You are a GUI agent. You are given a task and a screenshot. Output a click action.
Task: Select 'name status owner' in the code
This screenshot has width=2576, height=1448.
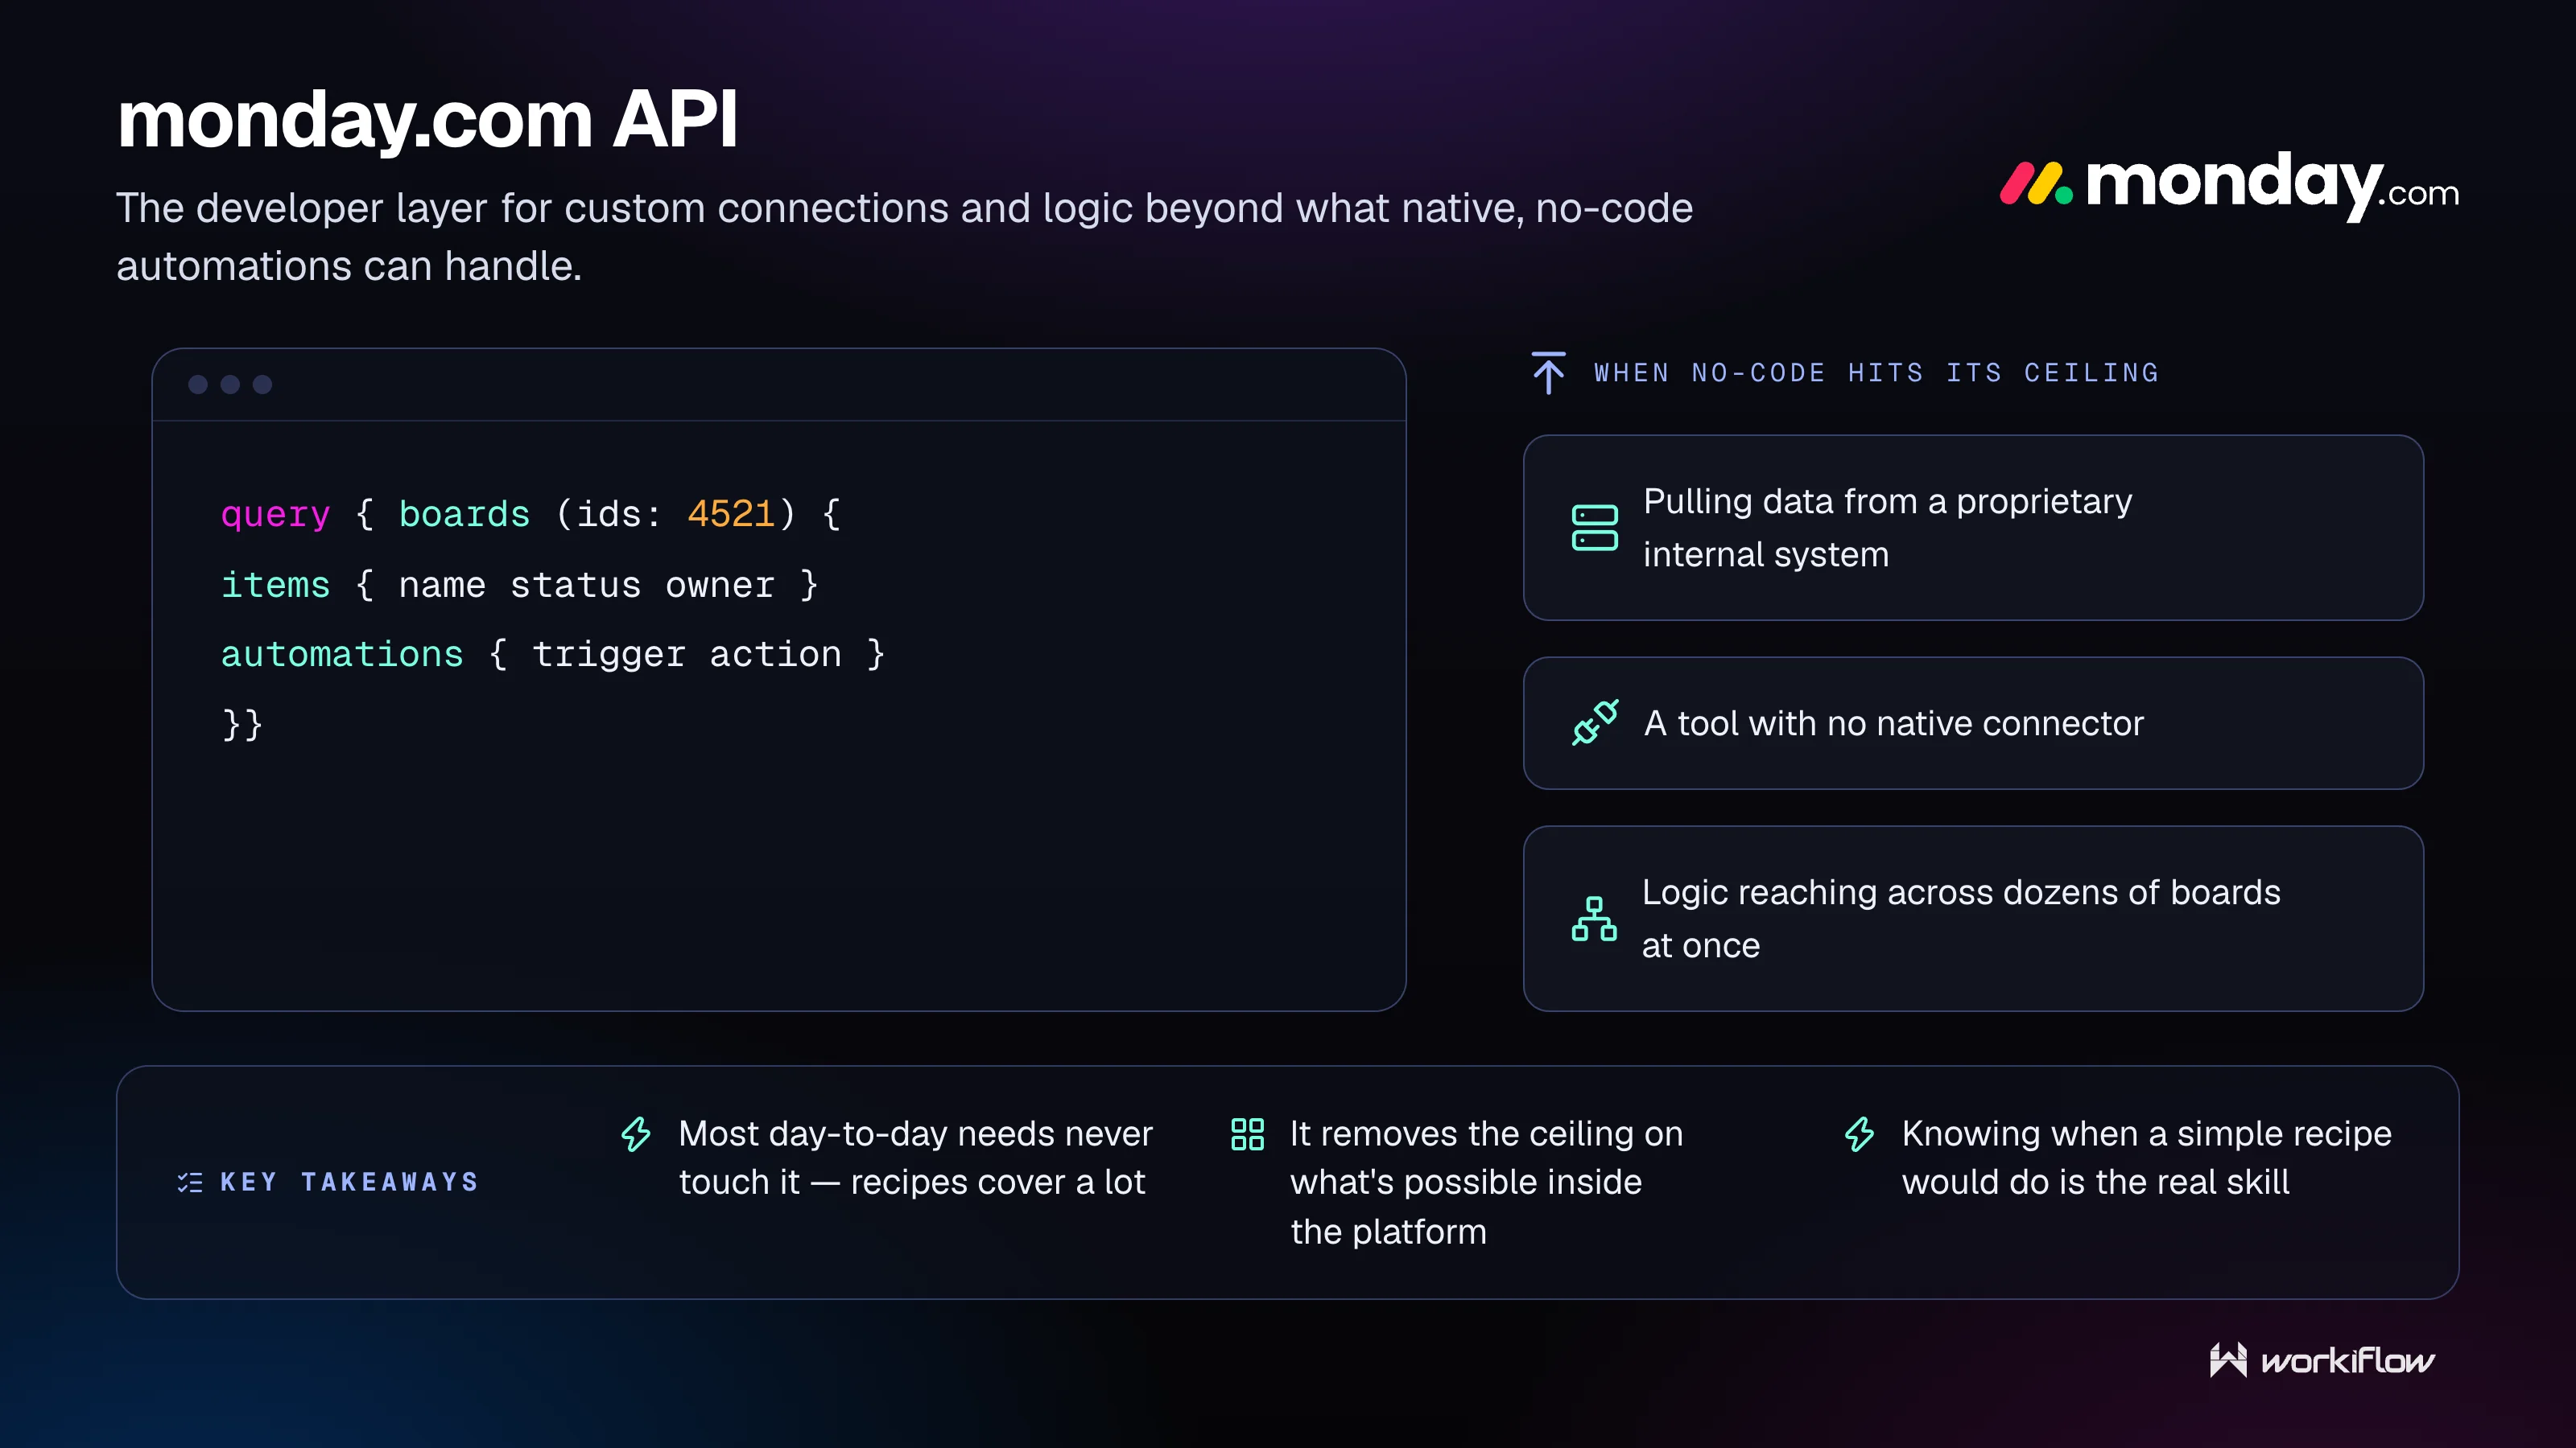click(x=586, y=585)
